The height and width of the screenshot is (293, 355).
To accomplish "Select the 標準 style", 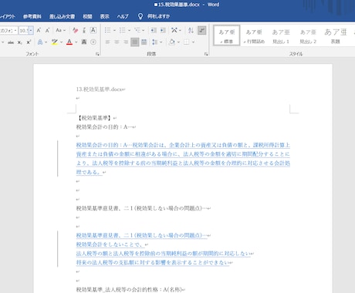I will pyautogui.click(x=227, y=35).
